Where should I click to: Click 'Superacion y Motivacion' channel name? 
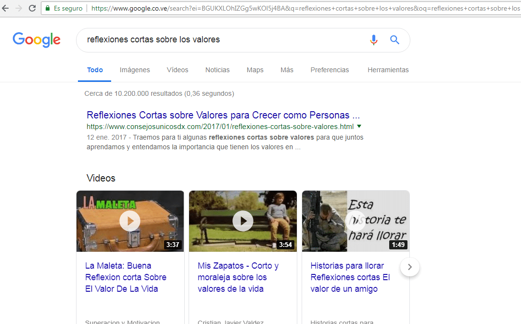[122, 322]
